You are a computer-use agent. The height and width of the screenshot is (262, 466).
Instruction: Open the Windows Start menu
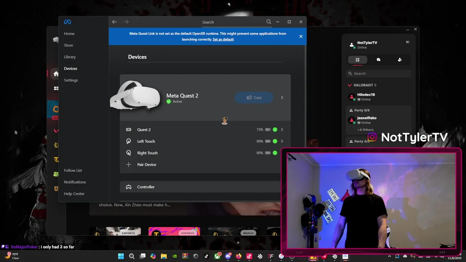pyautogui.click(x=121, y=256)
